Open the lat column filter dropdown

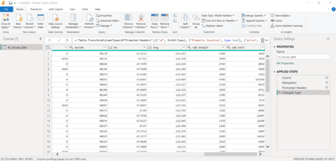[x=144, y=48]
